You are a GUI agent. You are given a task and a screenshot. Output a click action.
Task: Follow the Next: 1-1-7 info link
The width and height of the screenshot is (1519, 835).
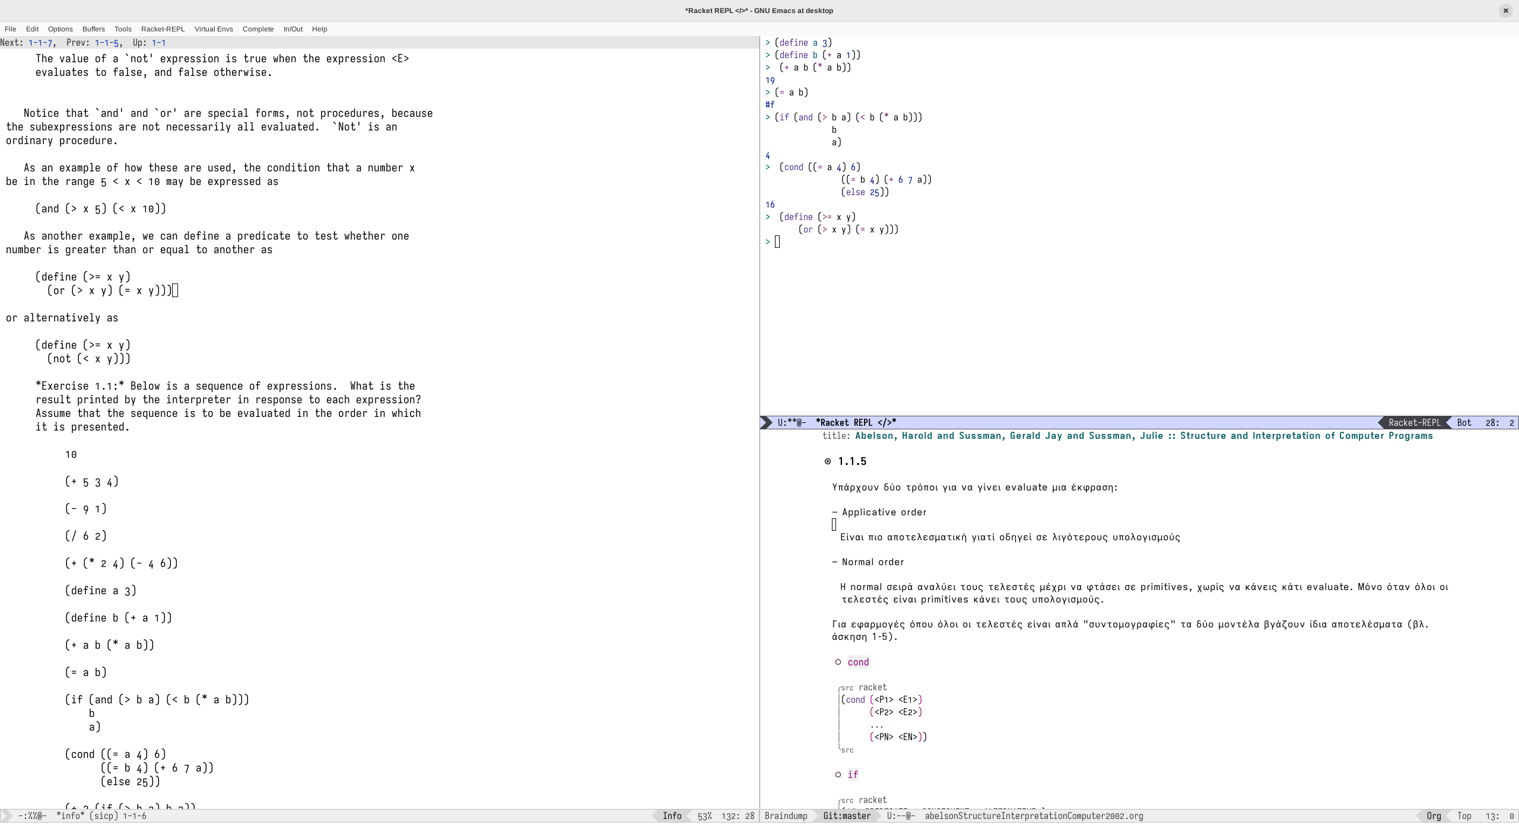pos(40,42)
